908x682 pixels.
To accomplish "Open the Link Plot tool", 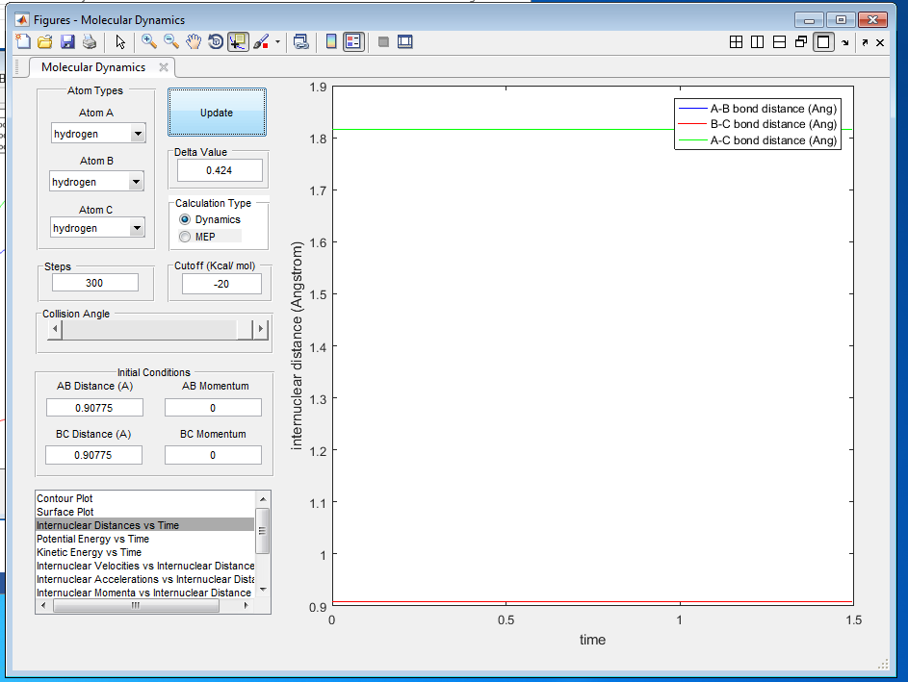I will 301,41.
